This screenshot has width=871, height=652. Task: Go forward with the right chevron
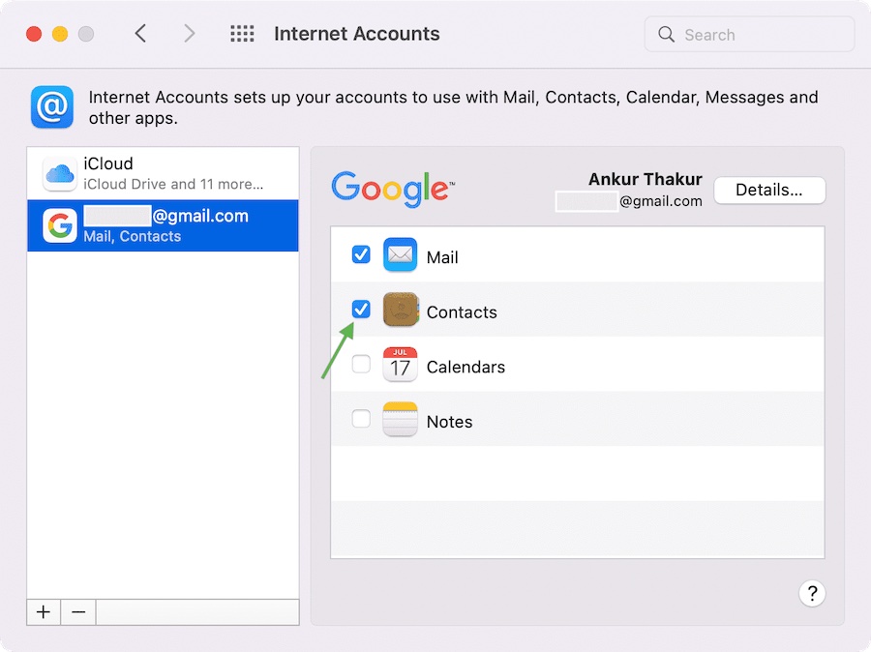click(x=190, y=35)
